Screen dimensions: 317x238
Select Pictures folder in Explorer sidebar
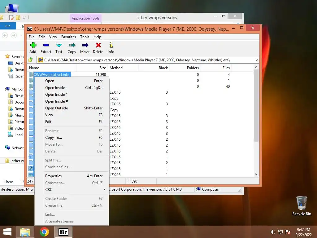coord(16,121)
